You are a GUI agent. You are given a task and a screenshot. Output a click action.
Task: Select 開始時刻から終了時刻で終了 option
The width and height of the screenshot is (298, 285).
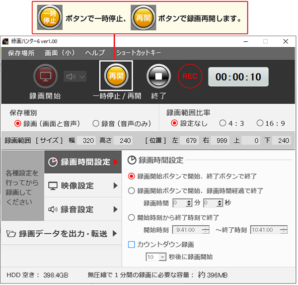(173, 217)
